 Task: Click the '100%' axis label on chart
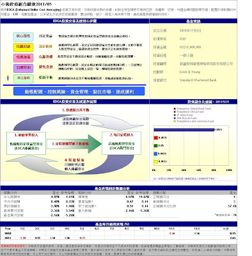coord(229,170)
